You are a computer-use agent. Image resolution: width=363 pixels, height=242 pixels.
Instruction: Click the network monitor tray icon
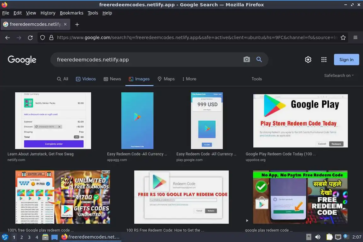pyautogui.click(x=338, y=237)
